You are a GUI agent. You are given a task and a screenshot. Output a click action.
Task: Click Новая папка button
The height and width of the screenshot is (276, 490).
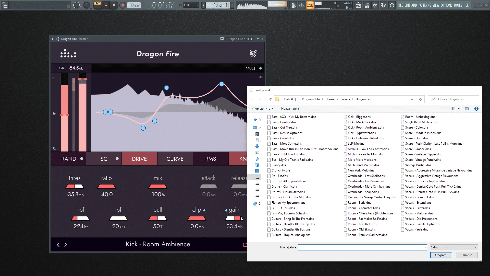[290, 109]
